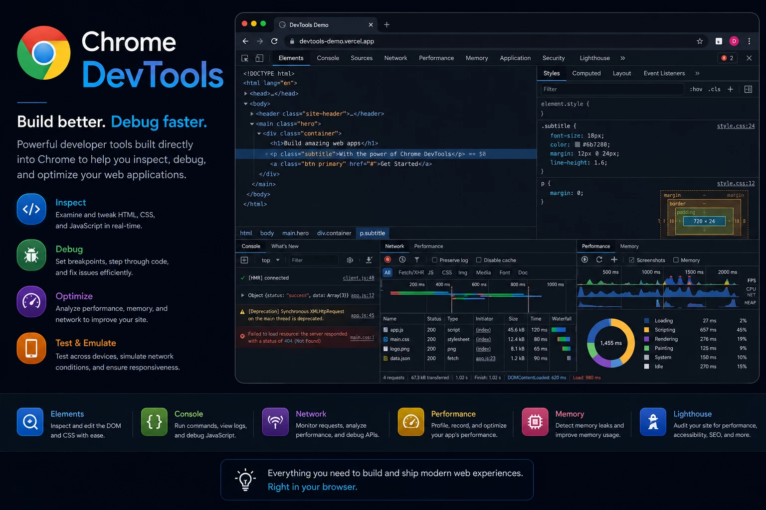Click the URL address bar

click(496, 41)
